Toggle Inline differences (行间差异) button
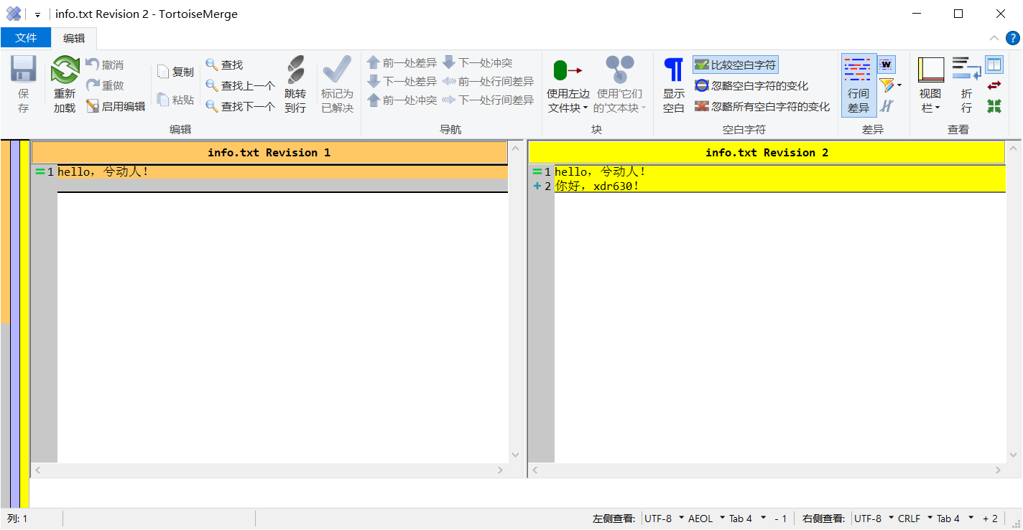This screenshot has width=1023, height=530. (858, 85)
